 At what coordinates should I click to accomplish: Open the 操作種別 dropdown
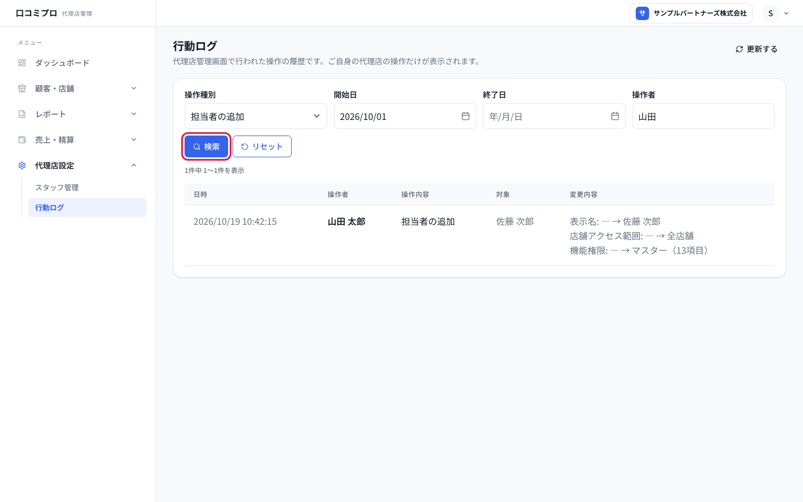[x=256, y=116]
